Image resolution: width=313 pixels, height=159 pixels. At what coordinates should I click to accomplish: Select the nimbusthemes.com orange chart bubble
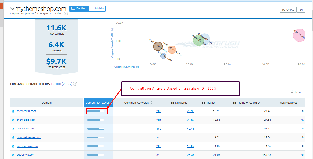coord(172,50)
